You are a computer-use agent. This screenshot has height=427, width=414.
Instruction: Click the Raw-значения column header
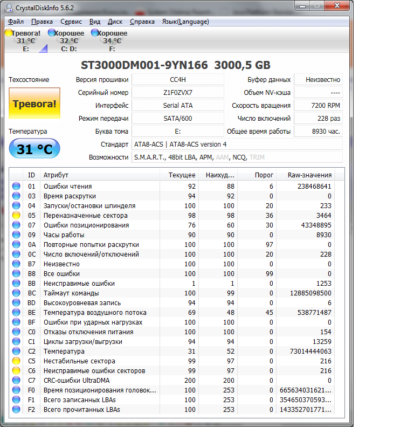coord(309,175)
